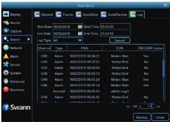Image resolution: width=170 pixels, height=122 pixels.
Task: Click the red Shutdown power icon
Action: point(6,90)
